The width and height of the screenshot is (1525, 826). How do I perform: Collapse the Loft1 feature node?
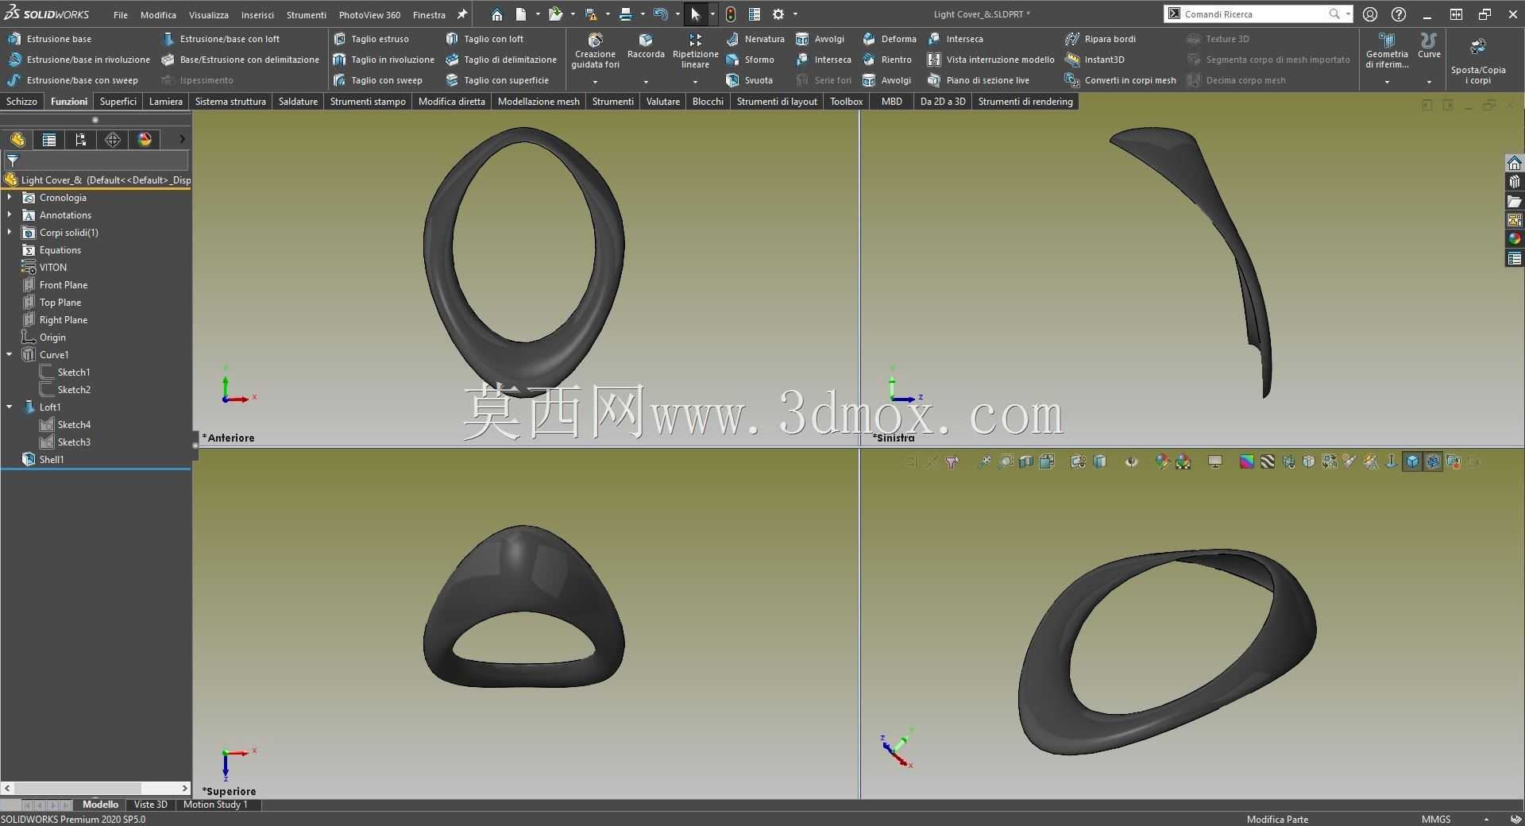[x=10, y=407]
